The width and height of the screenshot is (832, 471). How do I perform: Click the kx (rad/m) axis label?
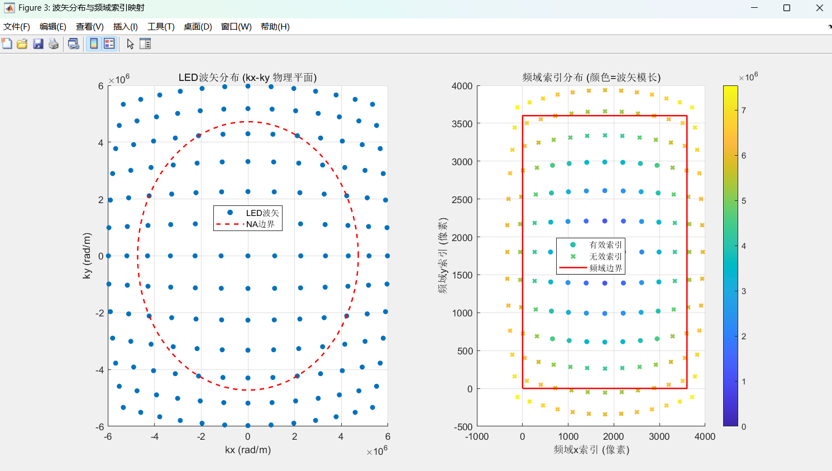[248, 449]
